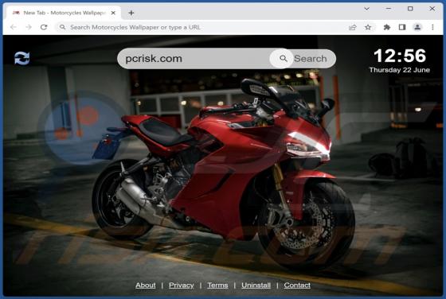Viewport: 446px width, 299px height.
Task: Click the refresh wallpaper icon
Action: 22,58
